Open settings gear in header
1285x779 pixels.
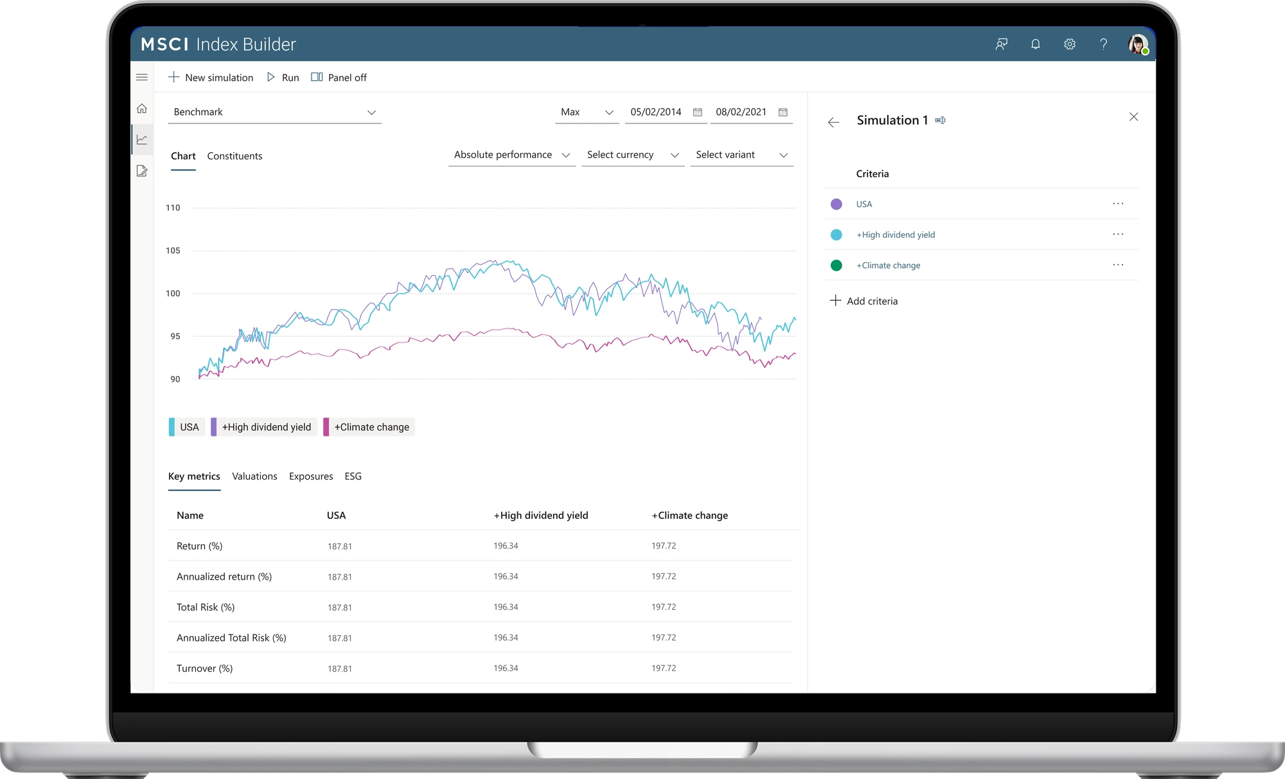pos(1069,44)
